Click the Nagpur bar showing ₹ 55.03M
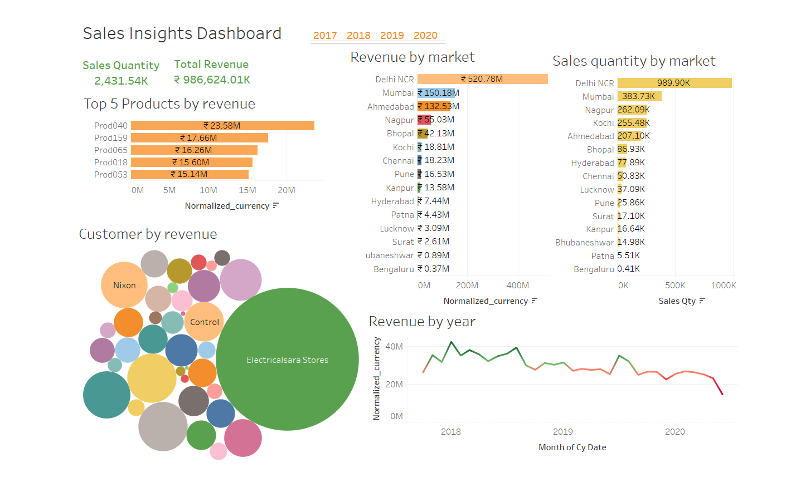Image resolution: width=791 pixels, height=497 pixels. (424, 120)
